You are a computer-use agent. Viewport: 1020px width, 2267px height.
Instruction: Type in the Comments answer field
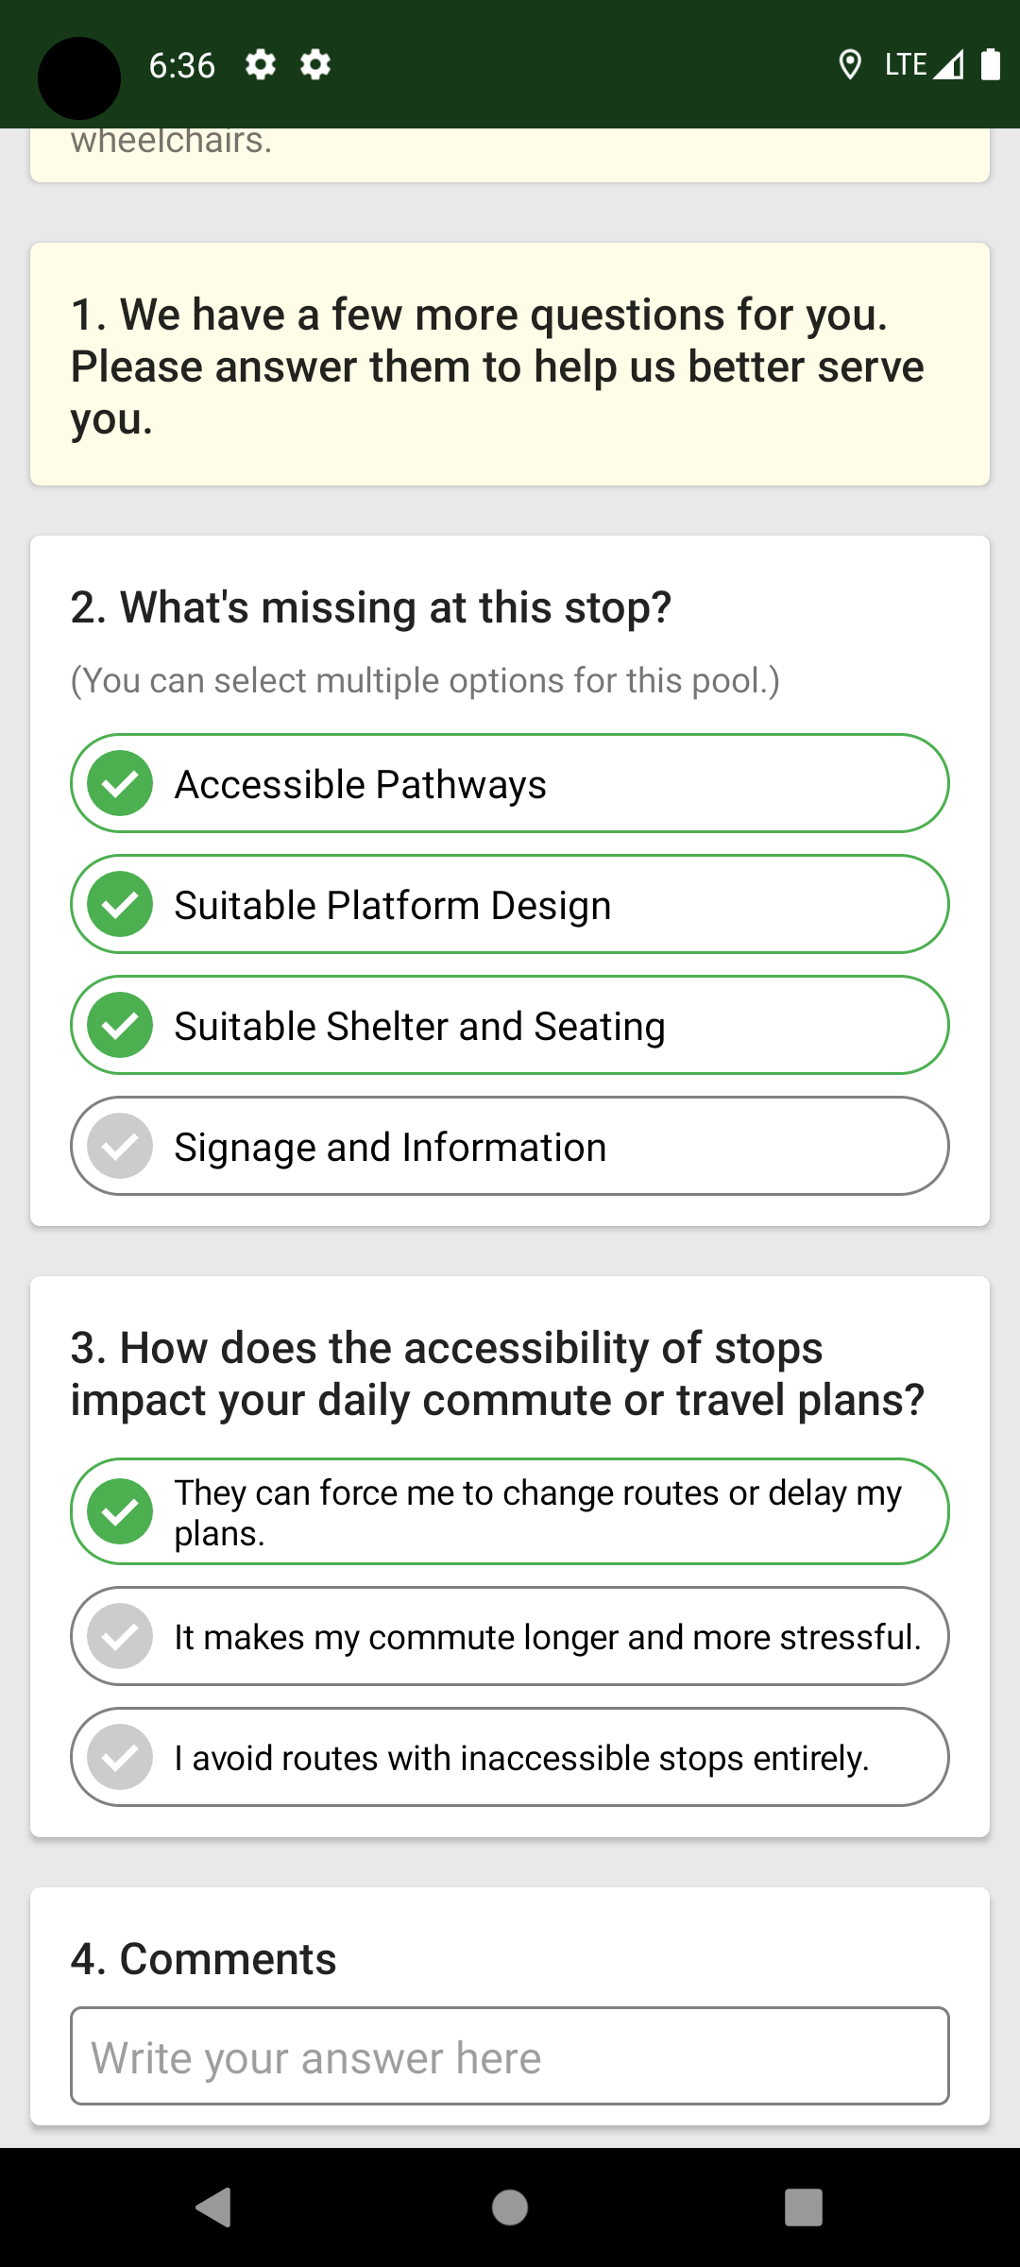pyautogui.click(x=510, y=2056)
